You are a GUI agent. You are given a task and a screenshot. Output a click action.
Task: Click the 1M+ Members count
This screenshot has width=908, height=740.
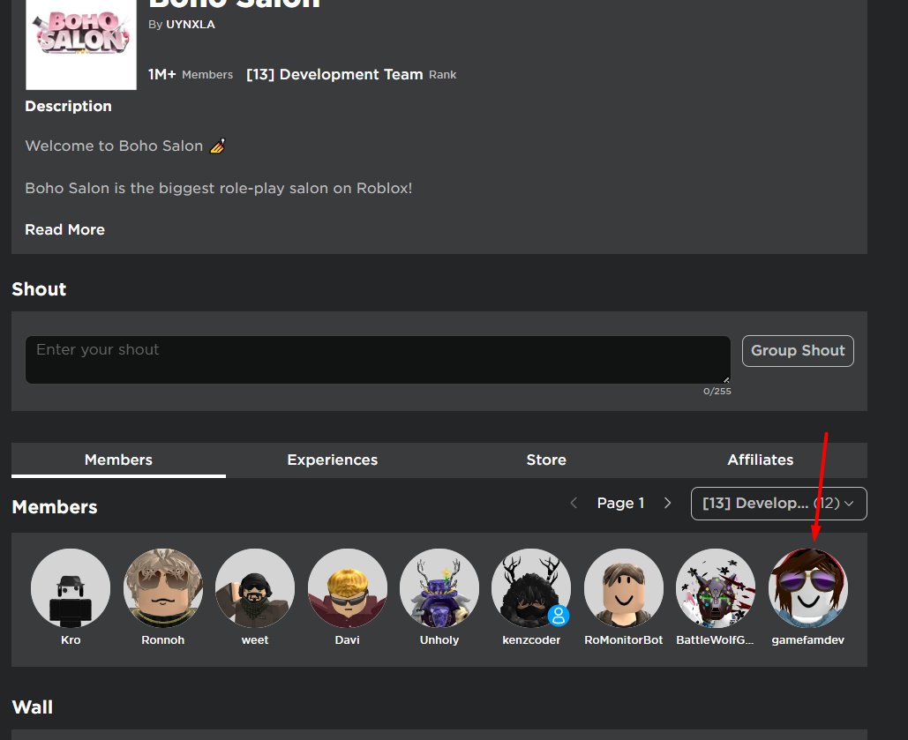(x=191, y=75)
